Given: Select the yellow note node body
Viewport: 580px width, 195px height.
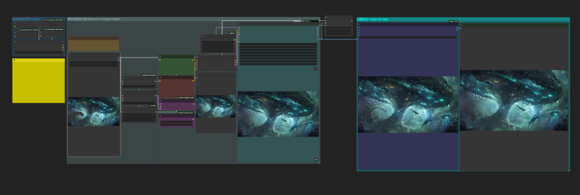Looking at the screenshot, I should [x=39, y=82].
